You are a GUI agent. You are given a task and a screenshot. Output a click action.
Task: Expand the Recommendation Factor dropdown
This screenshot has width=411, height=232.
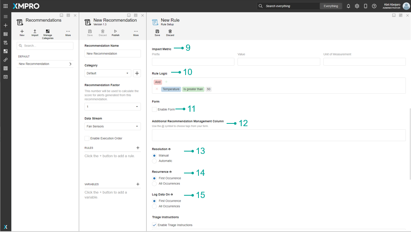113,107
